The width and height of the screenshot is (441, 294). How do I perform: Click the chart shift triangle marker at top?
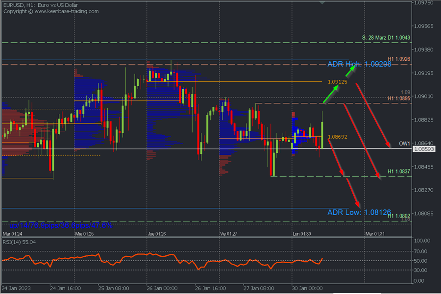click(x=322, y=3)
